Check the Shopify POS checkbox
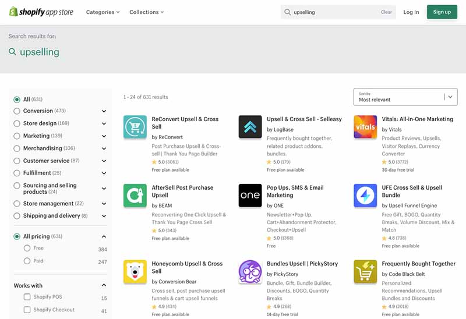This screenshot has width=466, height=319. pos(27,297)
